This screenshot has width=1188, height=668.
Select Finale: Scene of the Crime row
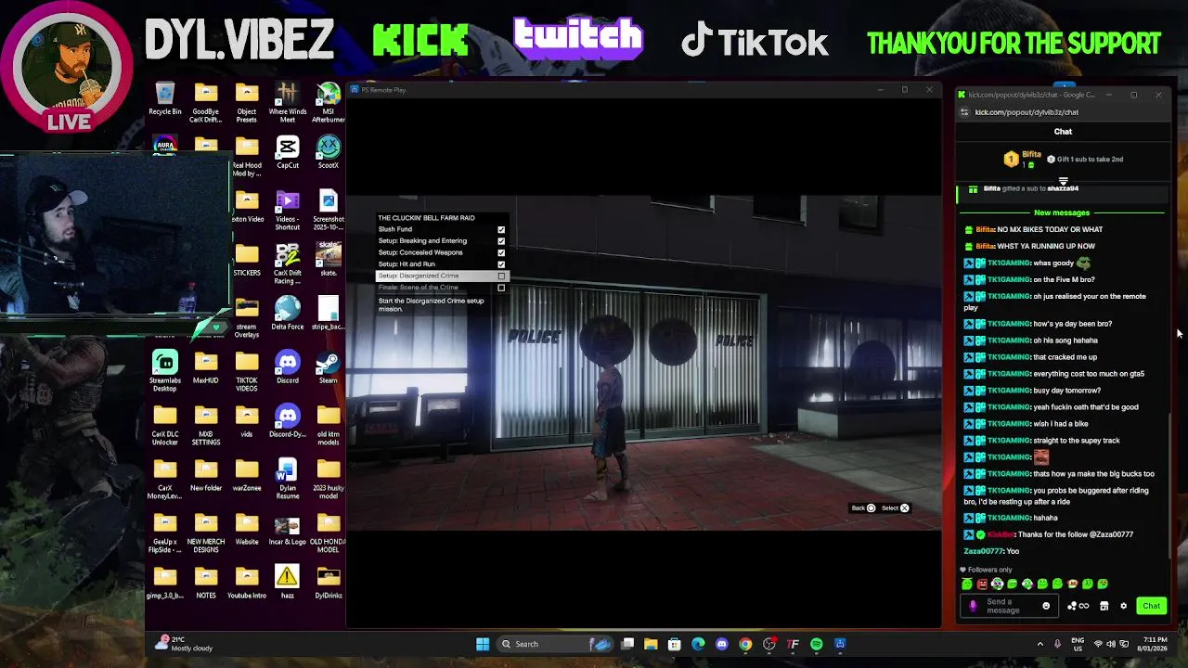pos(442,288)
